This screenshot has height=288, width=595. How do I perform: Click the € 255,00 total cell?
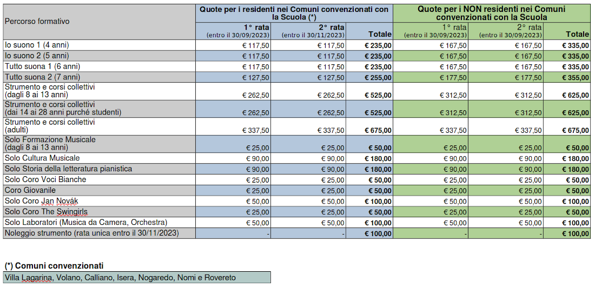click(x=378, y=78)
